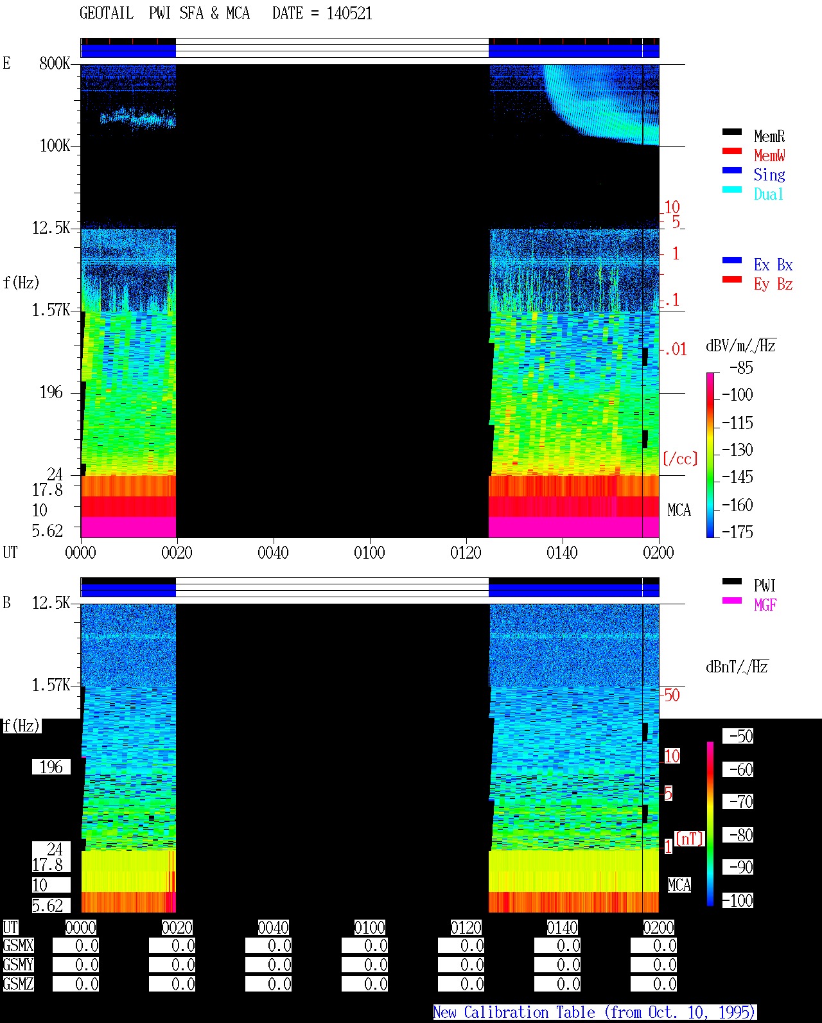
Task: Click the -175 color scale value
Action: point(737,532)
